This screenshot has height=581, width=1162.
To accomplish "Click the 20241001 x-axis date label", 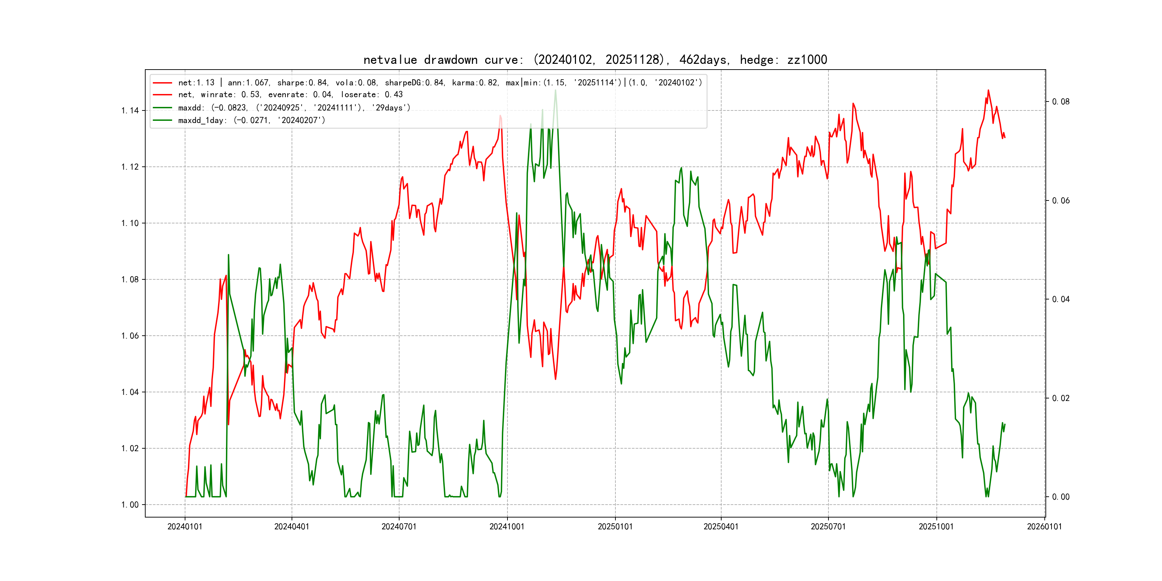I will pos(506,527).
